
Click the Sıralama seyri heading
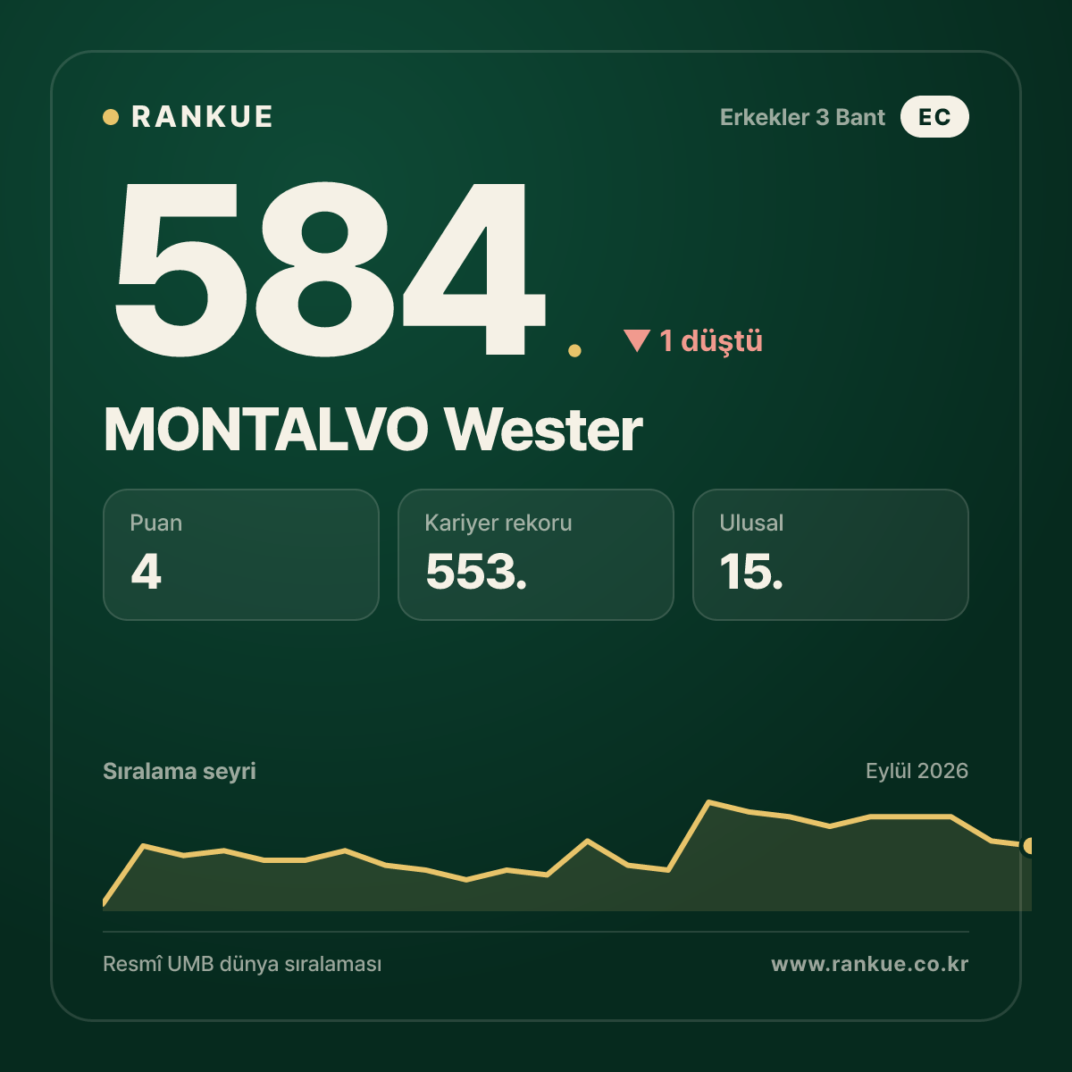pos(180,771)
